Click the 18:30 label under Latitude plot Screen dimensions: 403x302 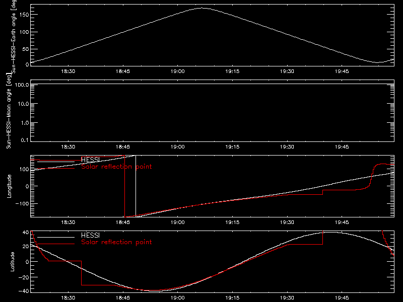(68, 298)
